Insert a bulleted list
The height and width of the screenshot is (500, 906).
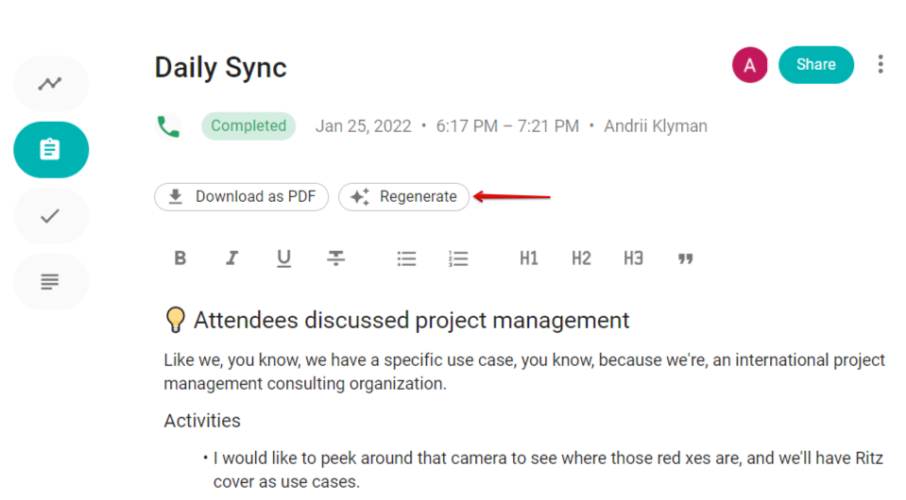click(x=406, y=258)
